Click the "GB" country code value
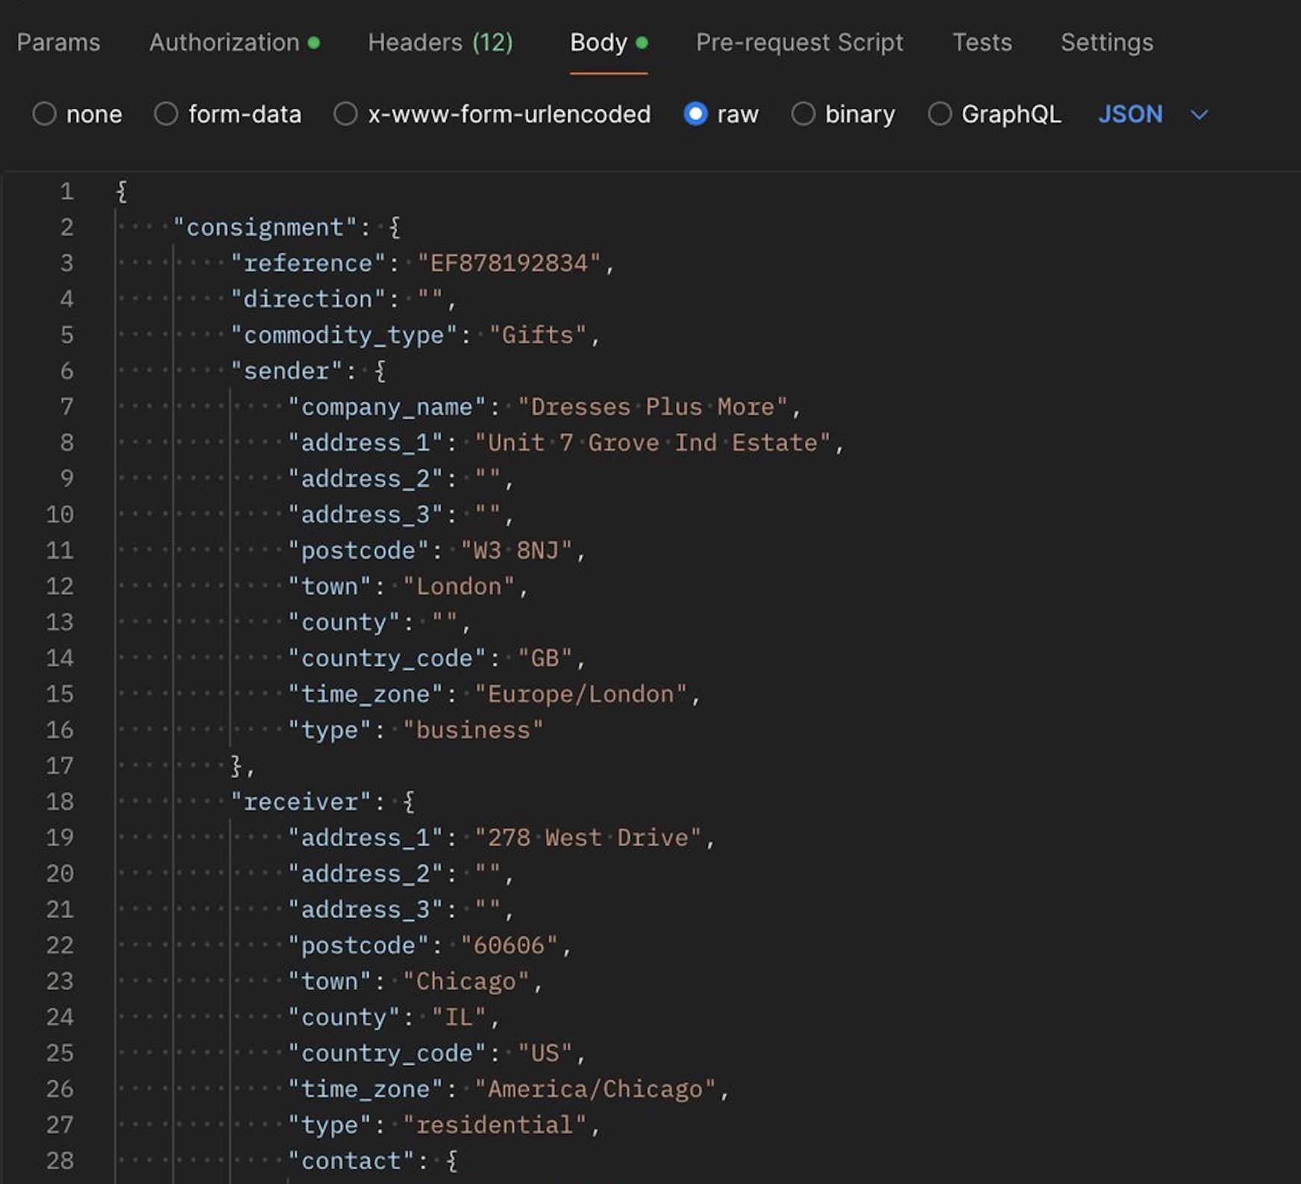This screenshot has width=1301, height=1184. coord(545,658)
